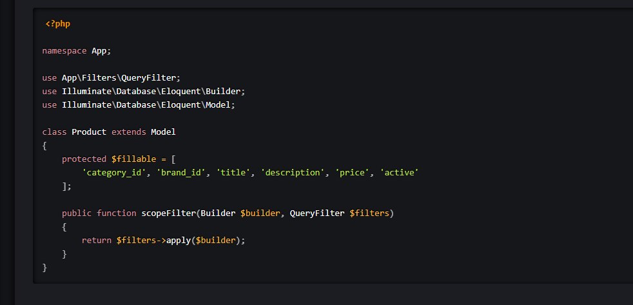Click the 'public' keyword
The width and height of the screenshot is (633, 305).
[77, 213]
